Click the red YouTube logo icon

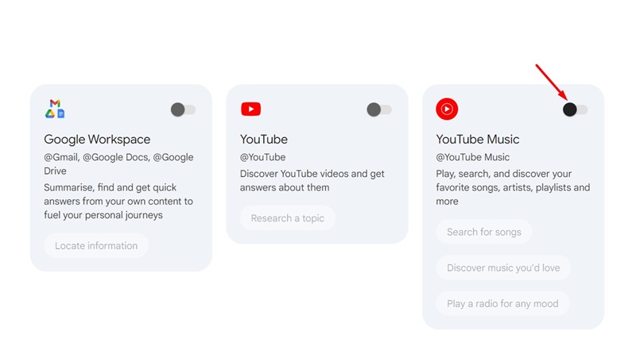(250, 109)
